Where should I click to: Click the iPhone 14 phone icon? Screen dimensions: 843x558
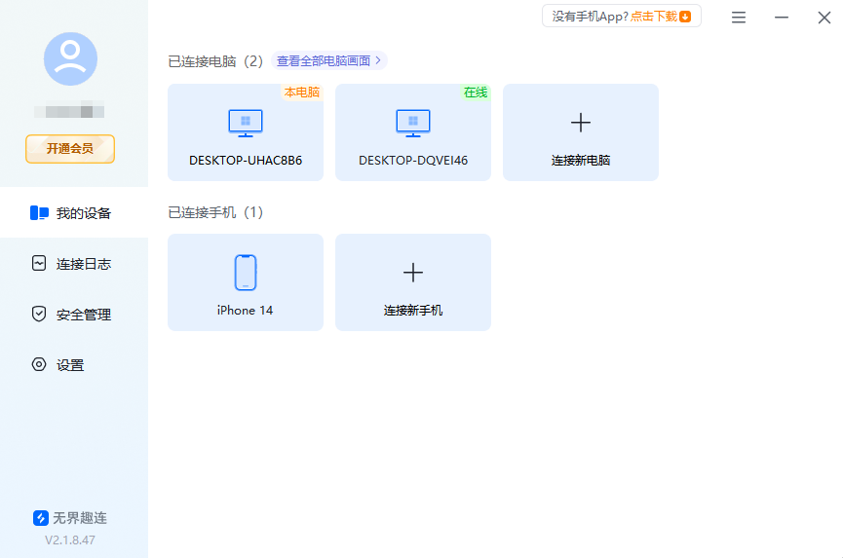[x=246, y=273]
